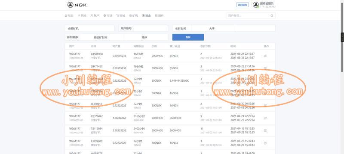The width and height of the screenshot is (344, 154).
Task: Open the 后台 menu
Action: (69, 15)
